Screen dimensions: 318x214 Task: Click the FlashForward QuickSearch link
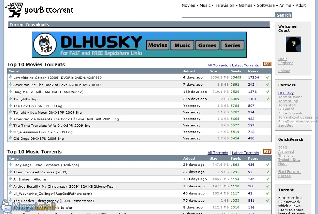click(290, 172)
